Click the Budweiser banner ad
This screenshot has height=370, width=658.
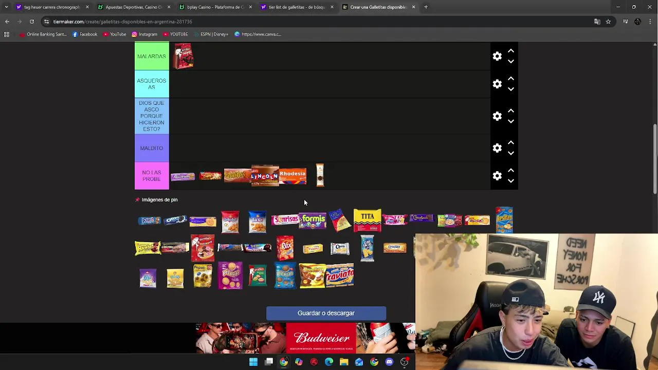(x=305, y=338)
